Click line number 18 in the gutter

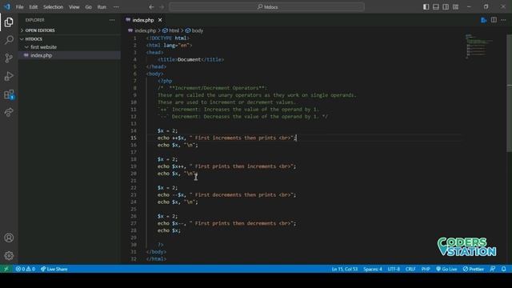(x=134, y=159)
